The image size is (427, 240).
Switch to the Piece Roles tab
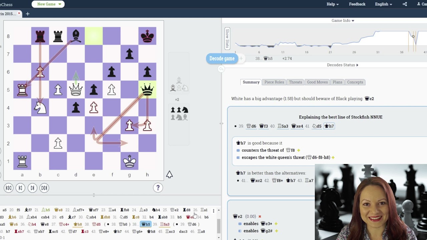[x=274, y=82]
